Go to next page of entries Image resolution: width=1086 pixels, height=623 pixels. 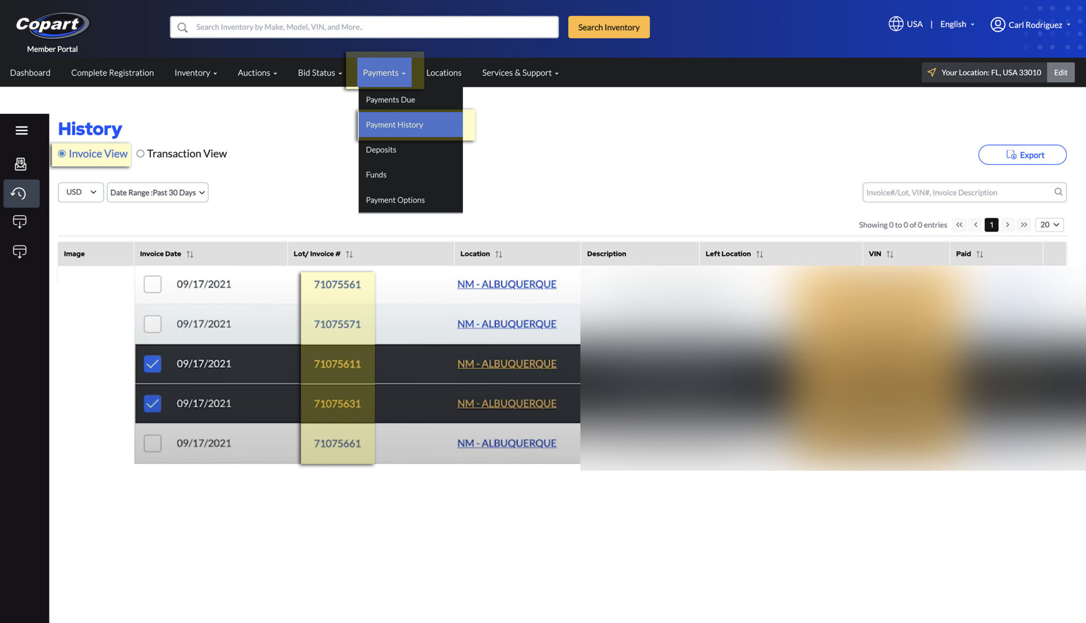(x=1008, y=225)
